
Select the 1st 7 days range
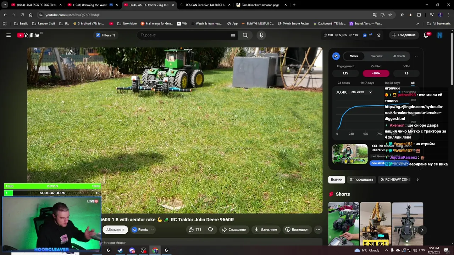(367, 83)
